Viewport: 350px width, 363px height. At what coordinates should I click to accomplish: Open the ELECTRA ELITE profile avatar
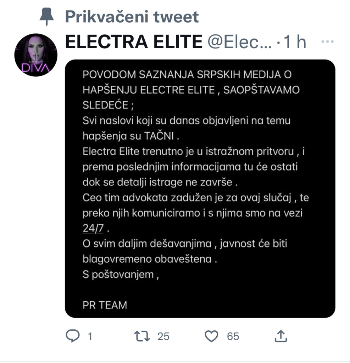pyautogui.click(x=36, y=55)
